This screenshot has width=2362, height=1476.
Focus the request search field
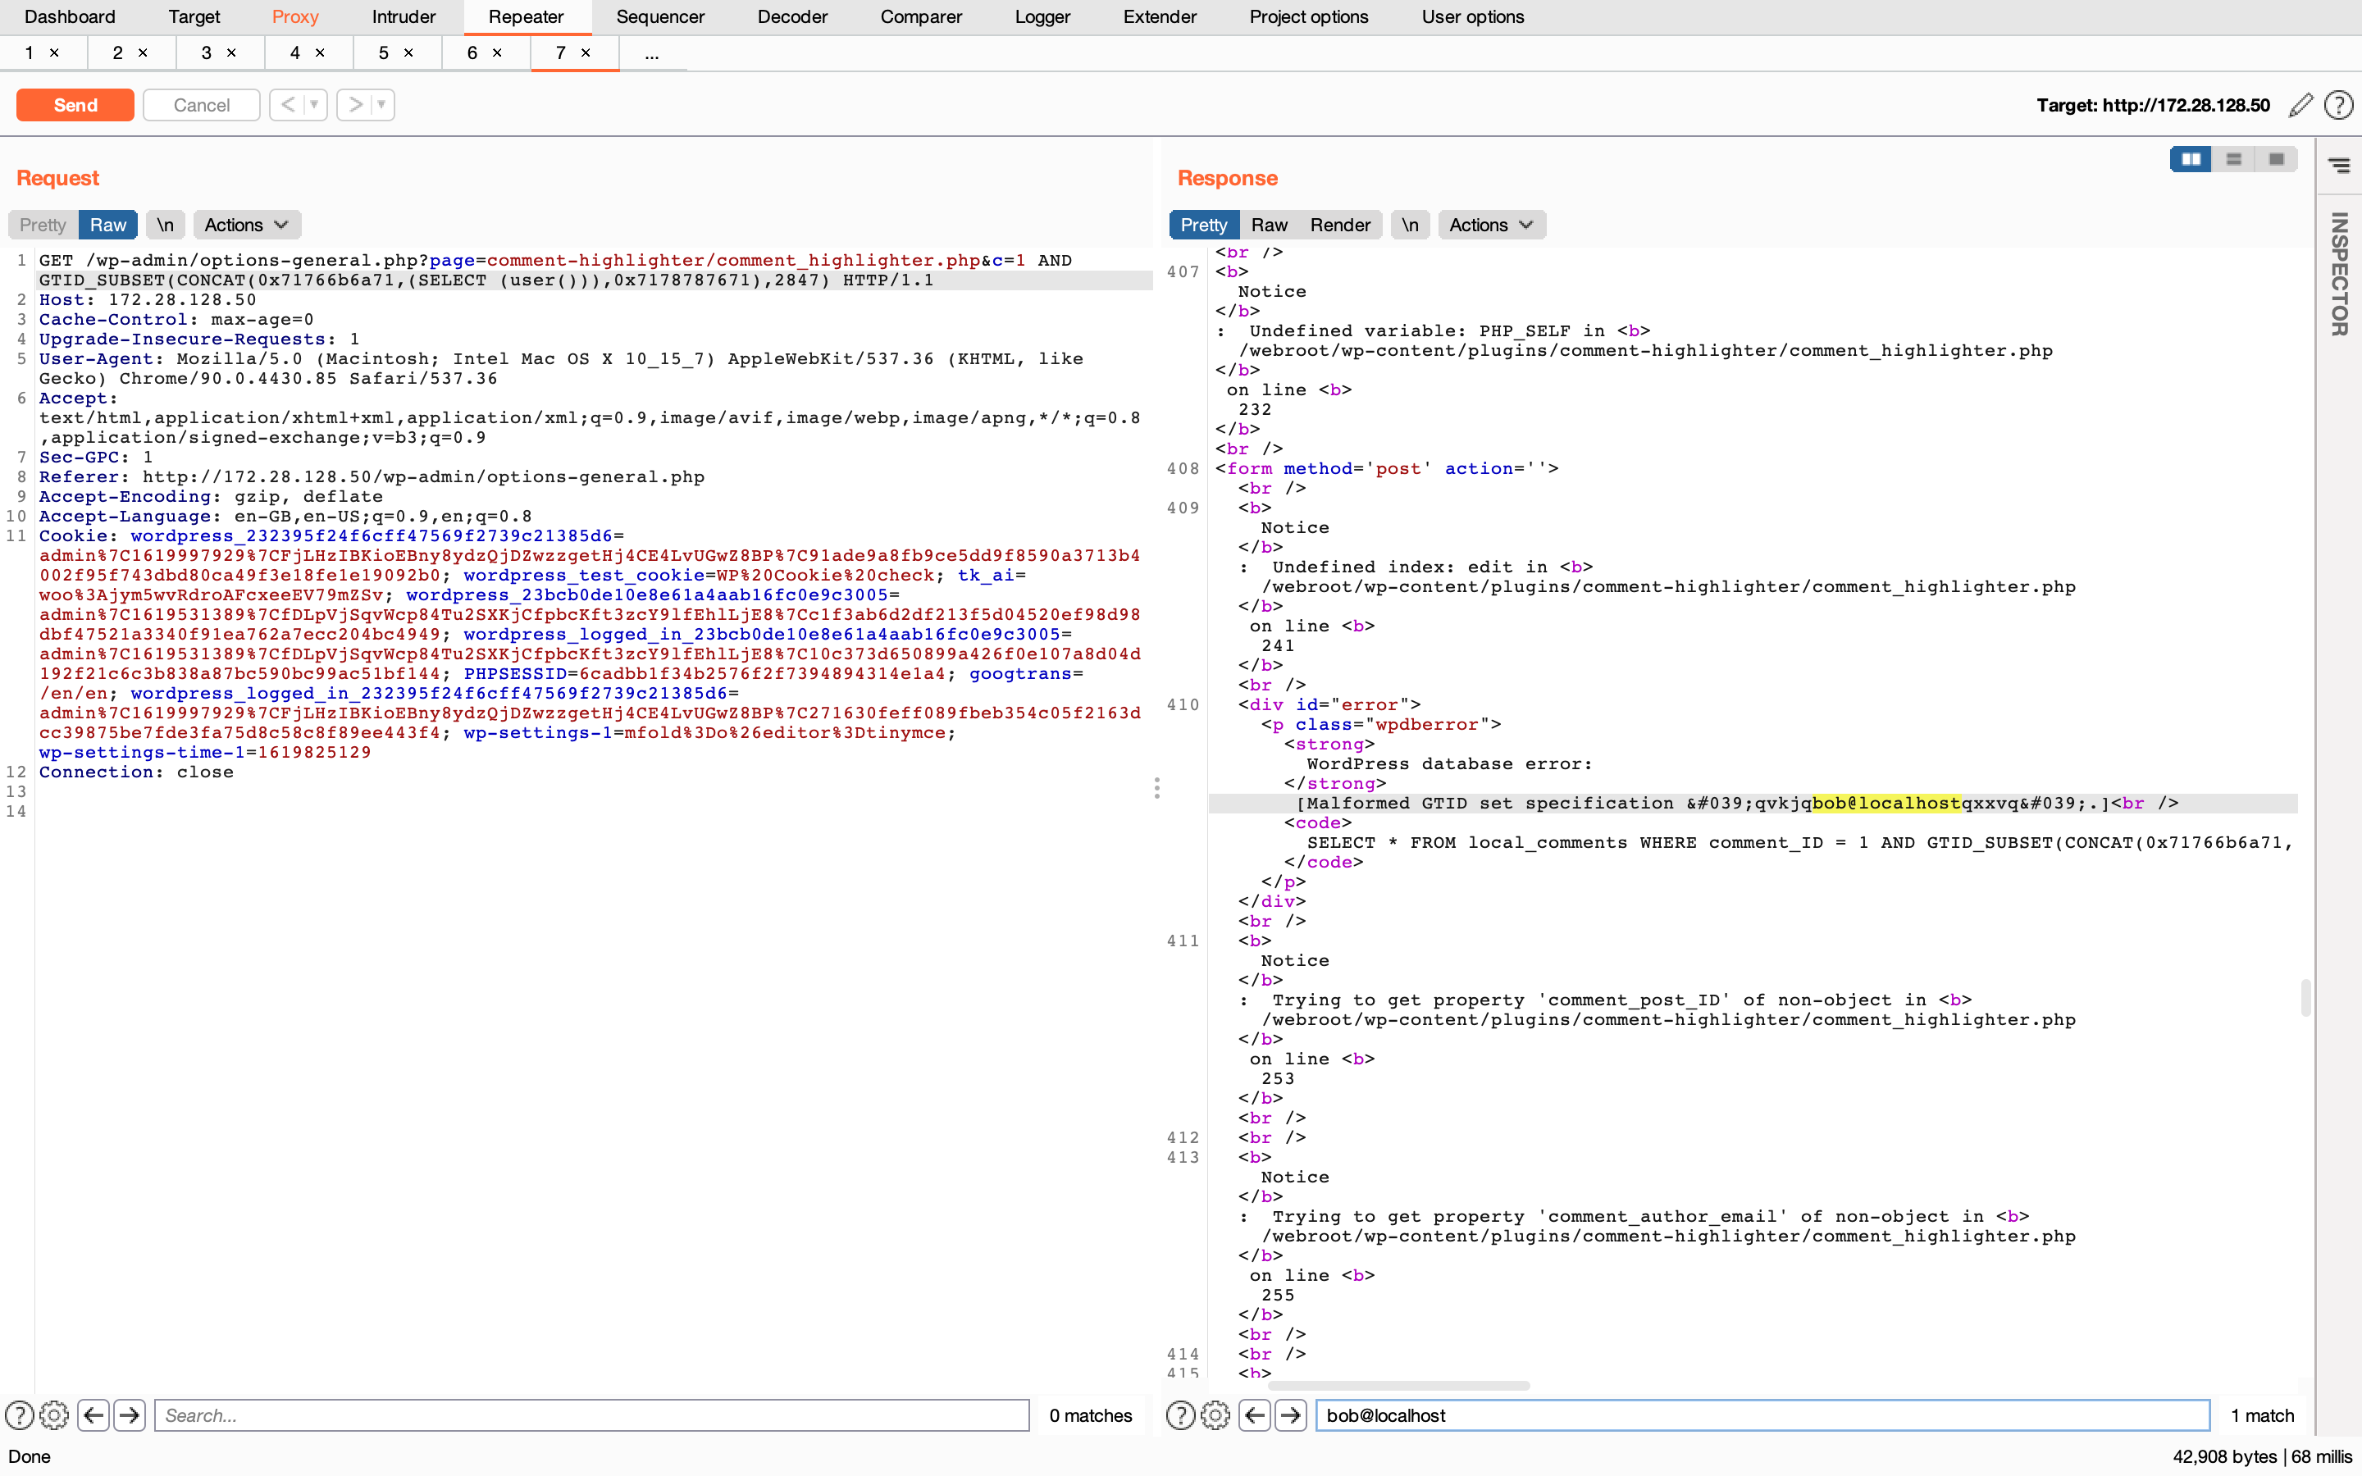pyautogui.click(x=591, y=1414)
